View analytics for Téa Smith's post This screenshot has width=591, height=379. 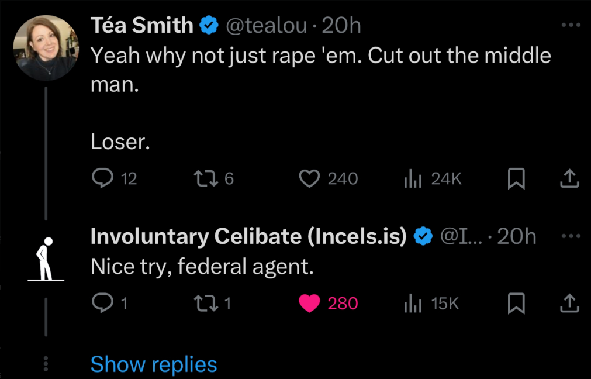[x=413, y=178]
